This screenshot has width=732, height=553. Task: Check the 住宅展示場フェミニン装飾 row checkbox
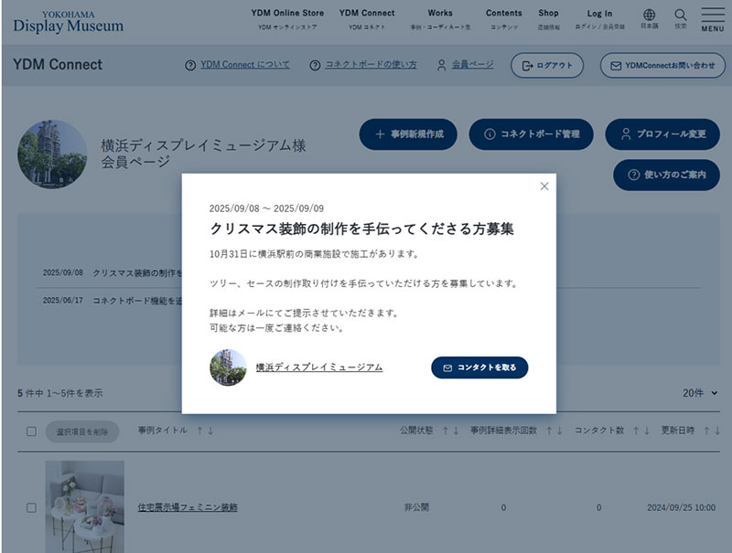tap(31, 508)
